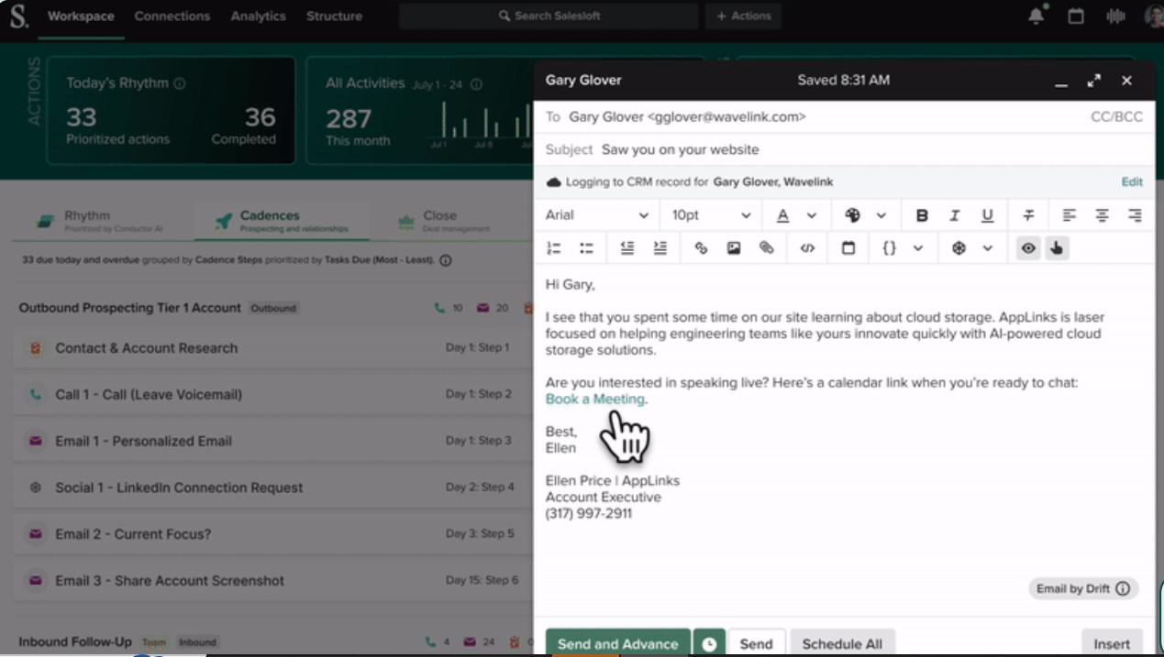The width and height of the screenshot is (1164, 657).
Task: Open the Arial font family dropdown
Action: pyautogui.click(x=597, y=215)
